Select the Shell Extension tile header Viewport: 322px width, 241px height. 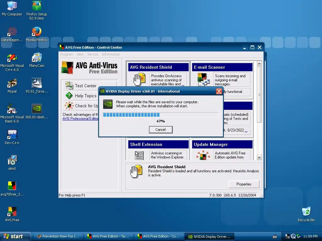158,144
